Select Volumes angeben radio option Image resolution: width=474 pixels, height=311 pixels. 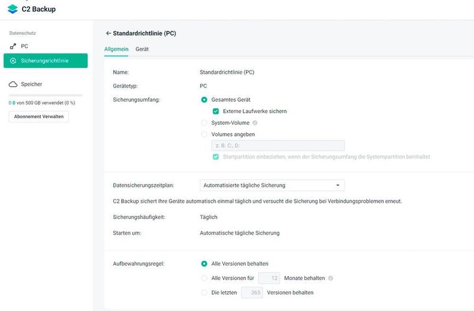tap(205, 134)
